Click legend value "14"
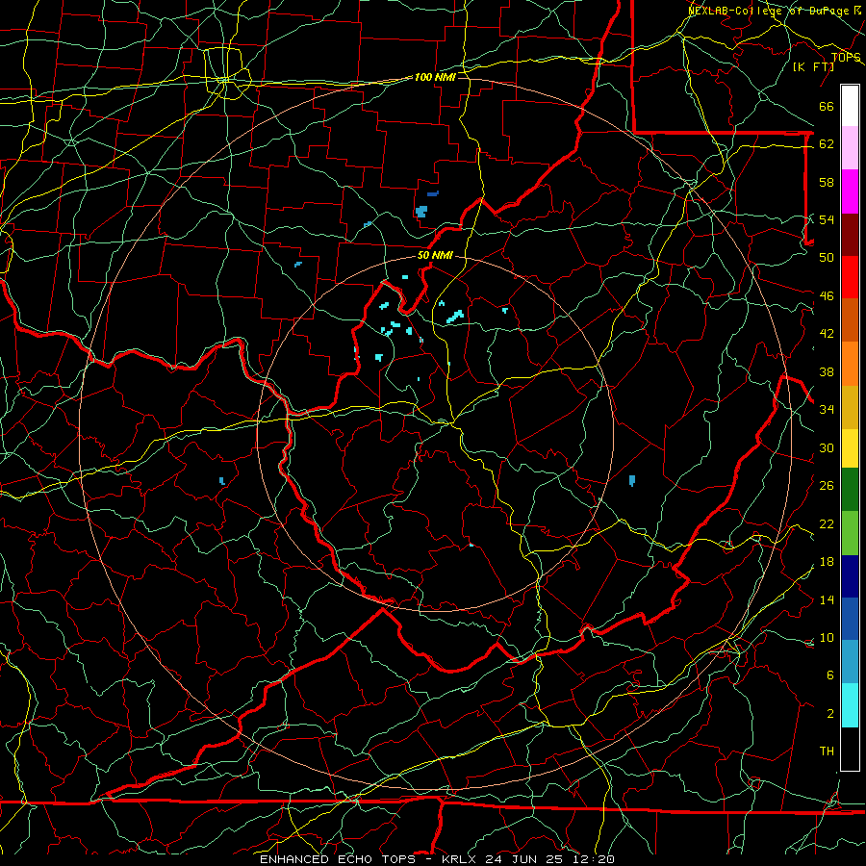Image resolution: width=866 pixels, height=866 pixels. (827, 599)
